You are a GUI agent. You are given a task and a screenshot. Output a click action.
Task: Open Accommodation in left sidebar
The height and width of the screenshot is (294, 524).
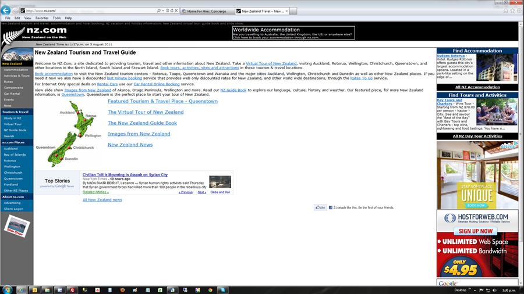tap(16, 70)
